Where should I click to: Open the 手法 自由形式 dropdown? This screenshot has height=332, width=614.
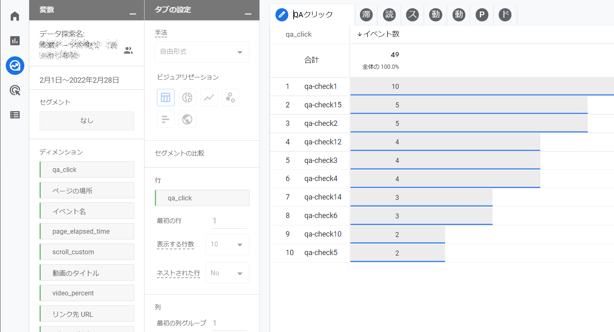pyautogui.click(x=202, y=52)
